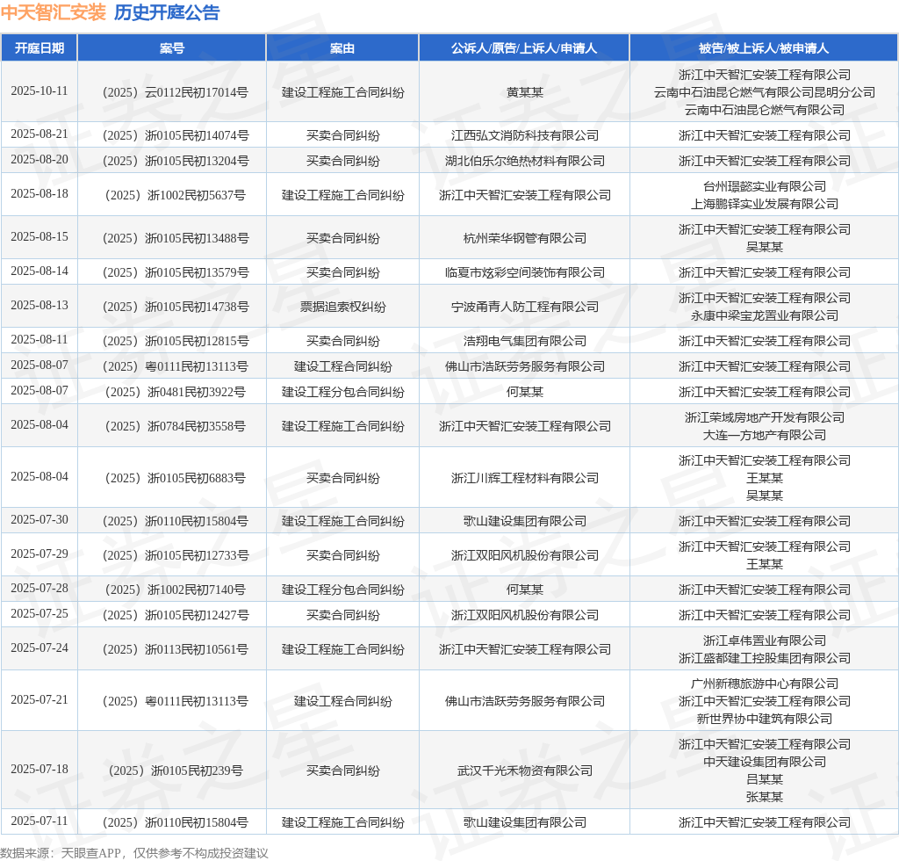Viewport: 899px width, 861px height.
Task: Click defendant 浙江盛都建工控股集团有限公司
Action: tap(765, 658)
